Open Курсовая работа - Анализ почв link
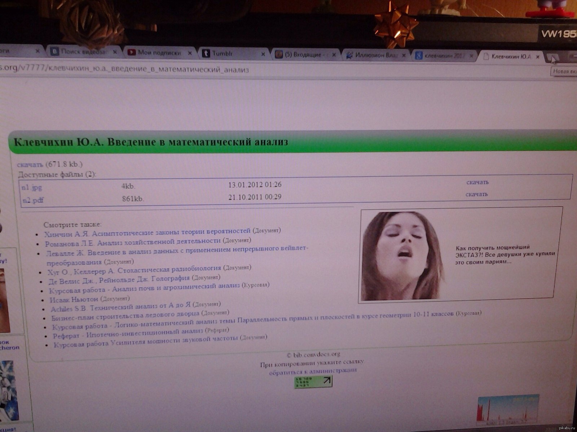The image size is (577, 432). (145, 288)
